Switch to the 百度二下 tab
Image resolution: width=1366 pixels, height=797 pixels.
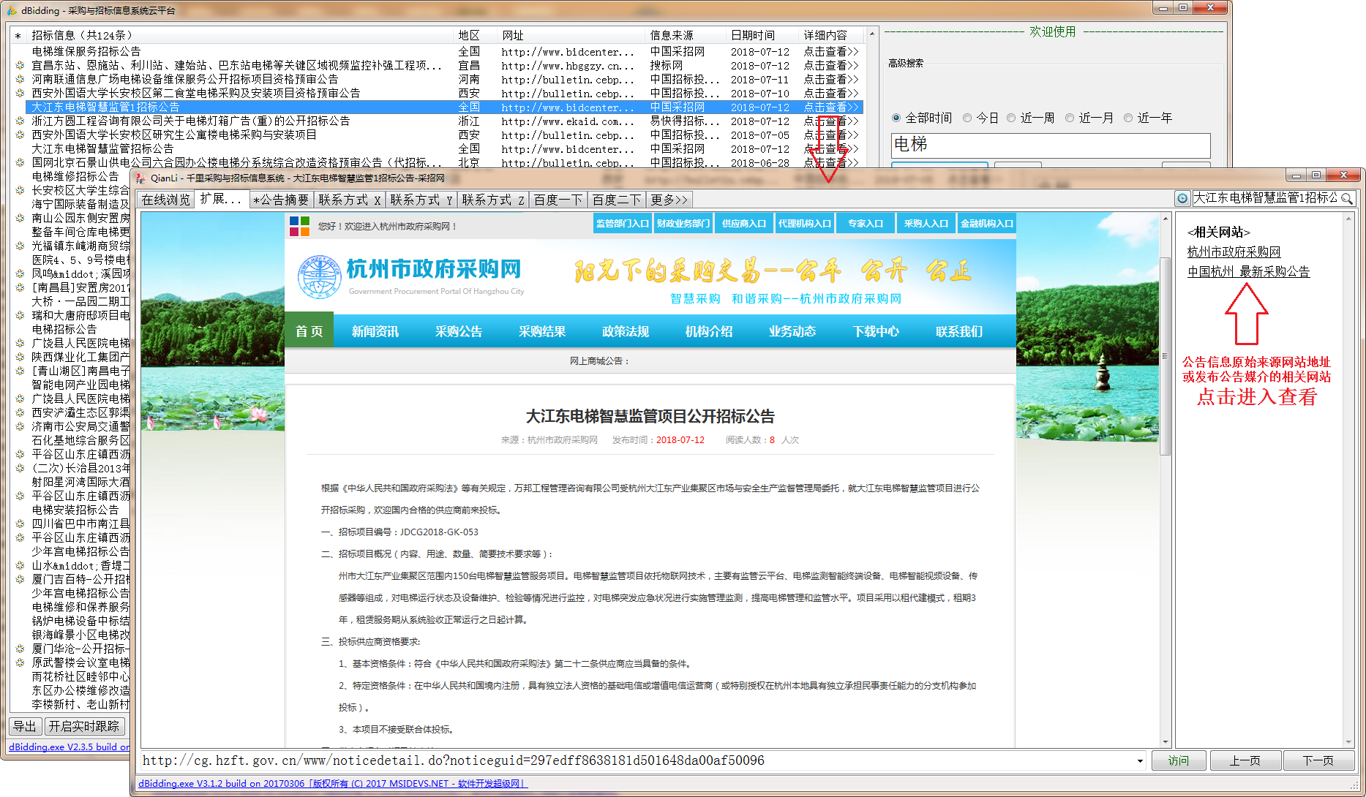pyautogui.click(x=617, y=200)
